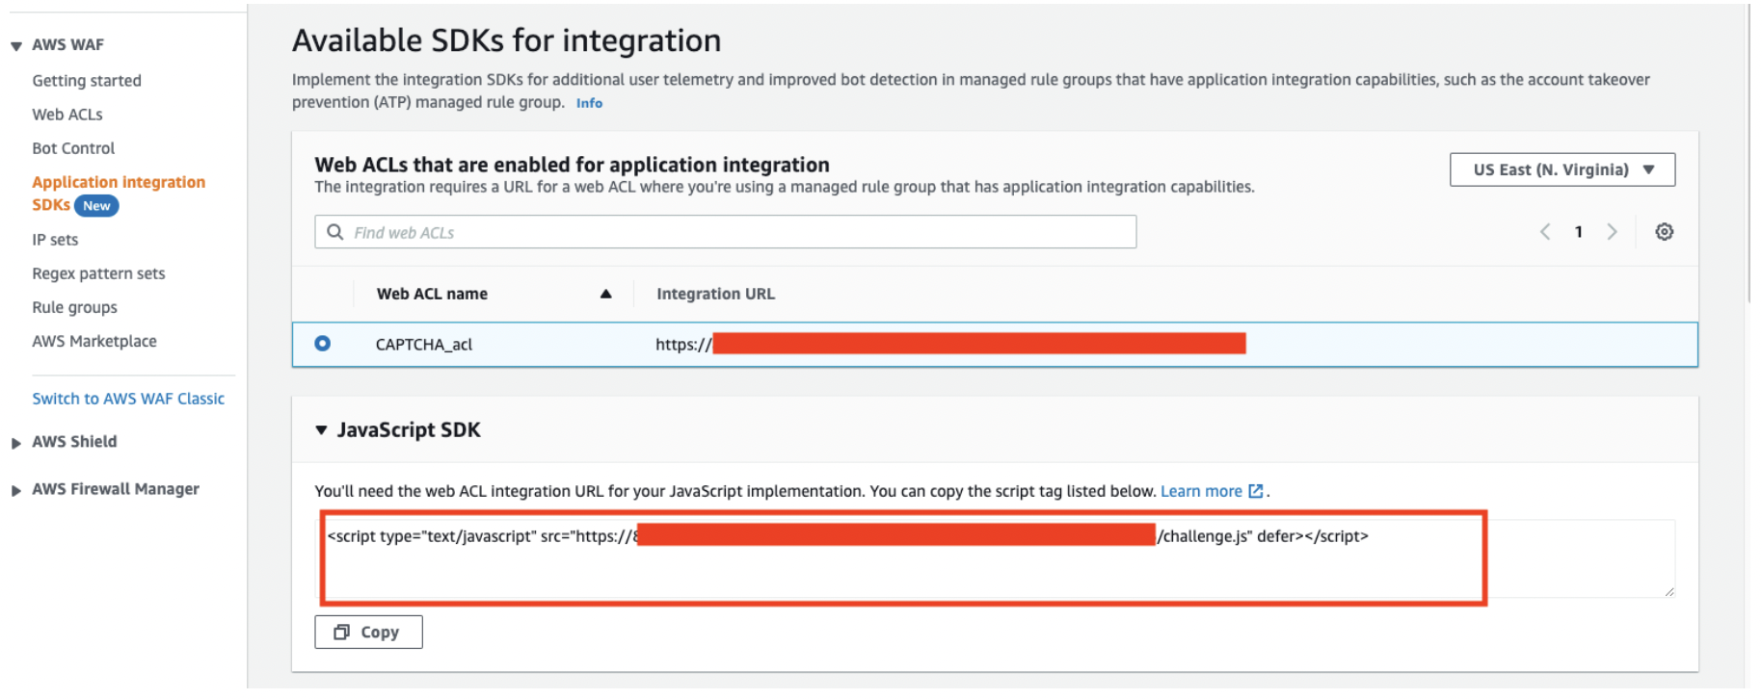Open Getting started in the sidebar
Image resolution: width=1762 pixels, height=699 pixels.
click(87, 81)
